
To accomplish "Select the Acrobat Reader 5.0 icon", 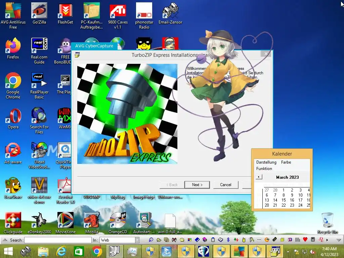I will [x=66, y=190].
